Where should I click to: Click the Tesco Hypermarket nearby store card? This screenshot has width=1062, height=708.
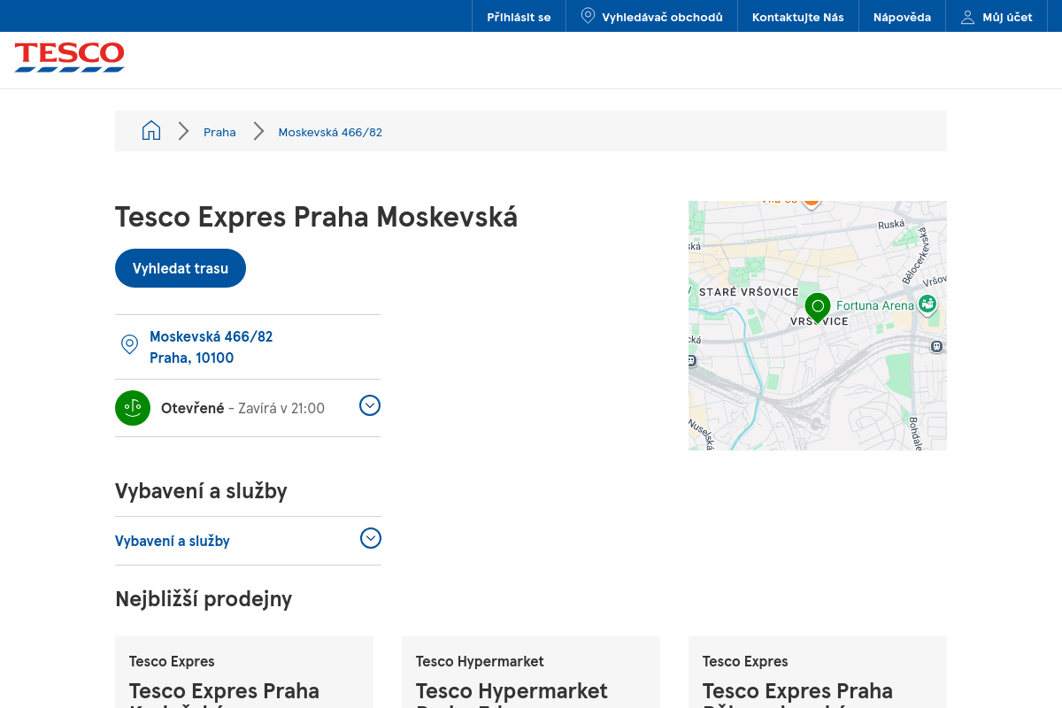(531, 672)
